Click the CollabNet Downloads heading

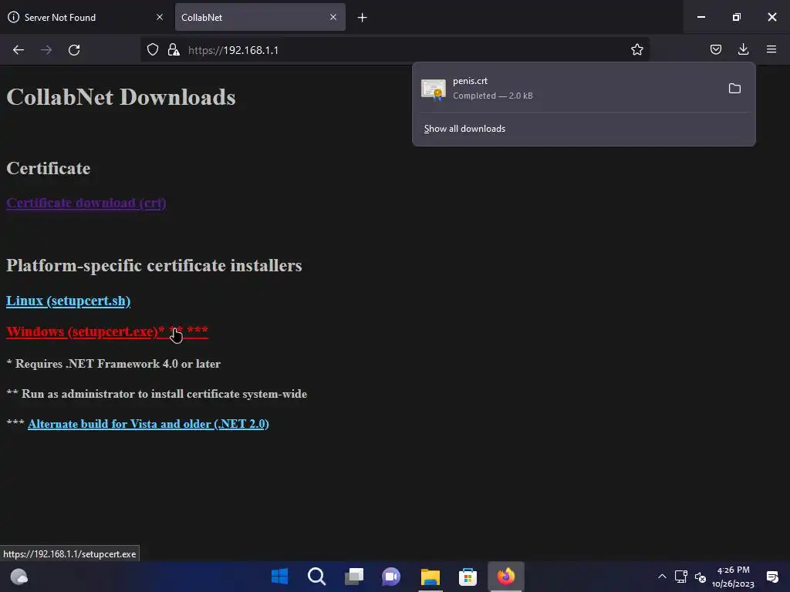[x=121, y=97]
